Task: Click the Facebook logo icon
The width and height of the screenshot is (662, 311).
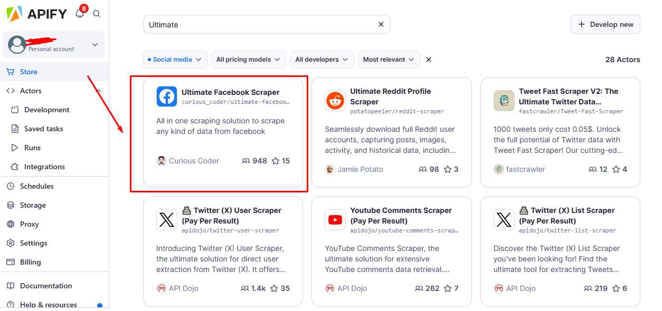Action: [x=167, y=96]
